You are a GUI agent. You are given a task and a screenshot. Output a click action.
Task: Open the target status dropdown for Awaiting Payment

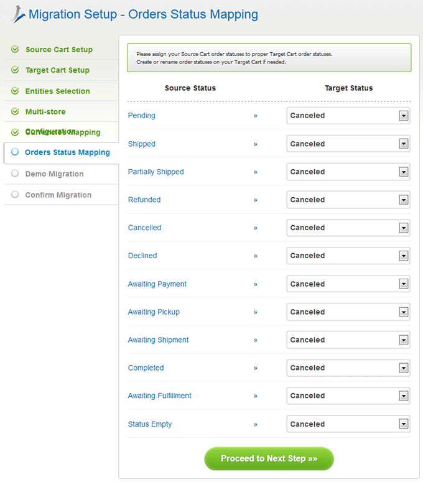click(x=348, y=284)
